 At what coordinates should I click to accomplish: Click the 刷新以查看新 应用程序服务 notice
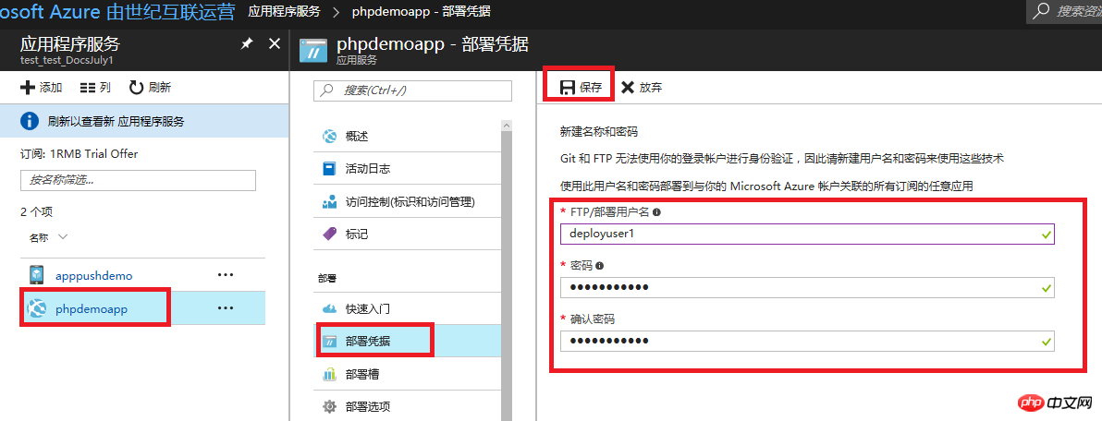(x=144, y=121)
